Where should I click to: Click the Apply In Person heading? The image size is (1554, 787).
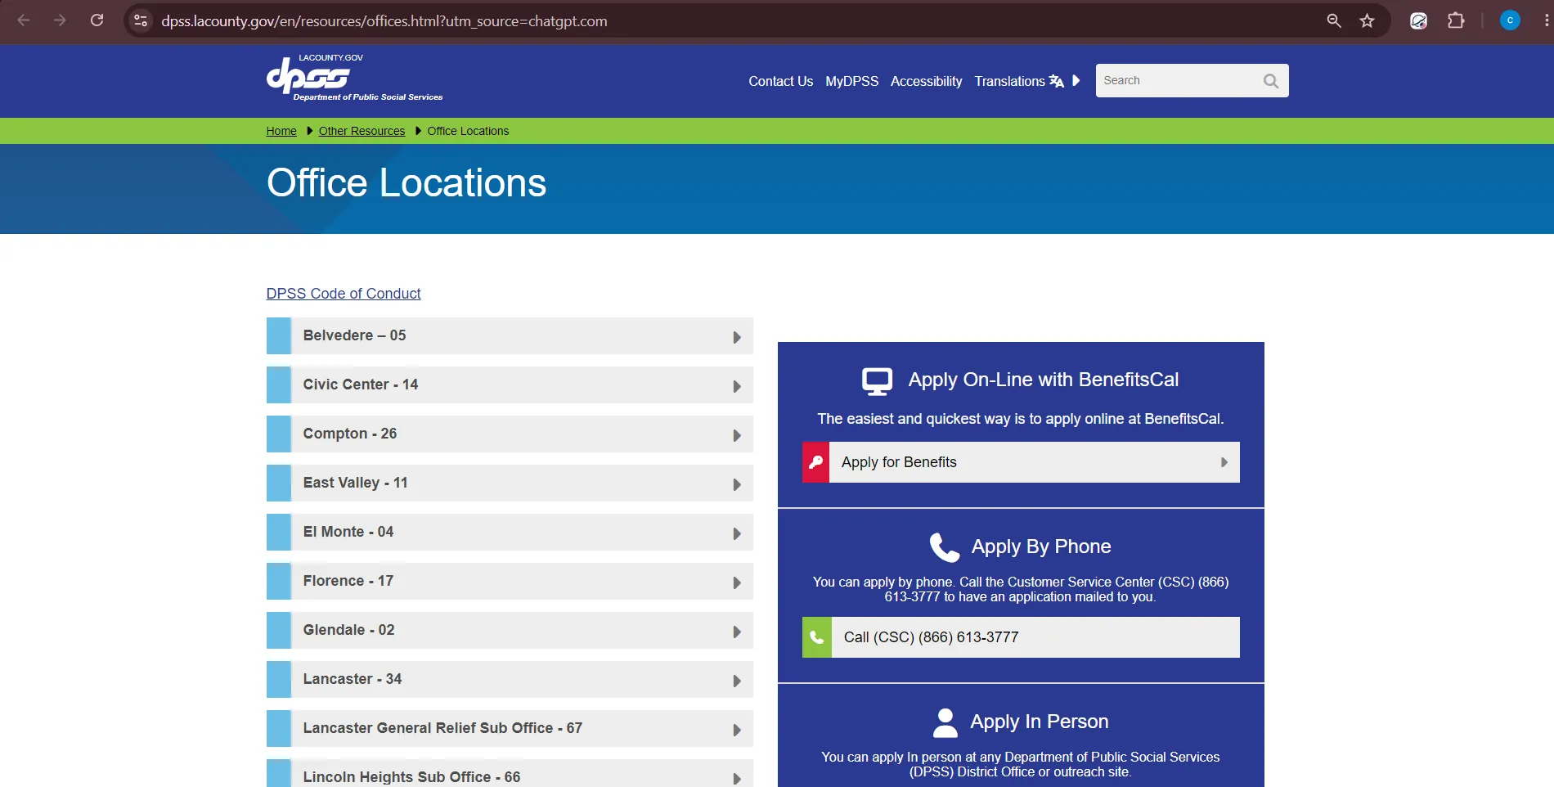[x=1040, y=722]
